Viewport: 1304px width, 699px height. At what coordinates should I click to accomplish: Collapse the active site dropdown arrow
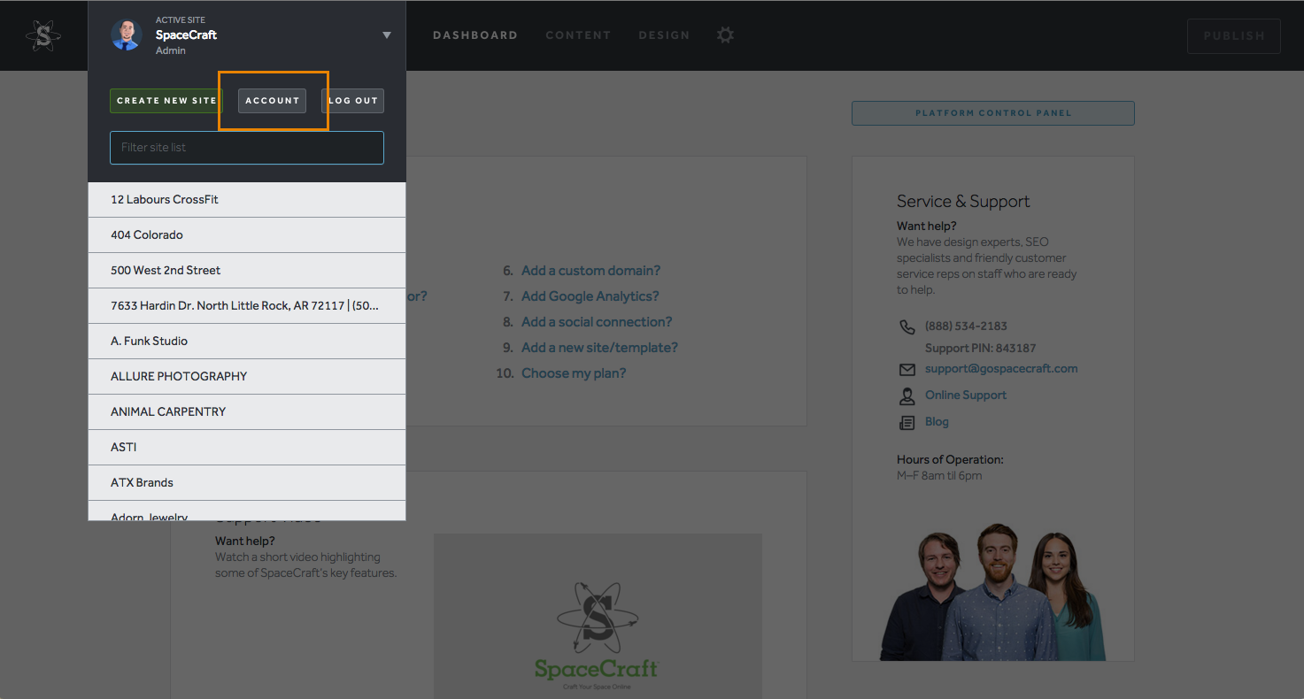click(x=387, y=35)
